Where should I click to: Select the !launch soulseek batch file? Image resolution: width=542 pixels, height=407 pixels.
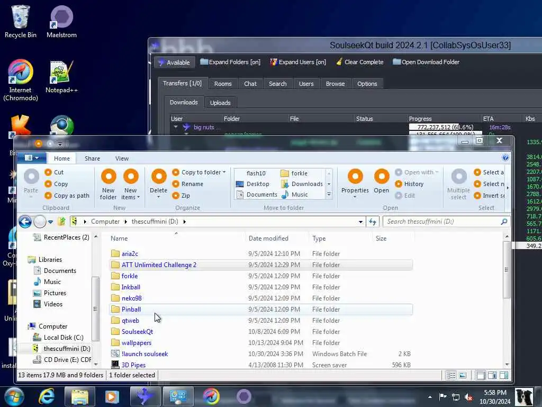(261, 353)
